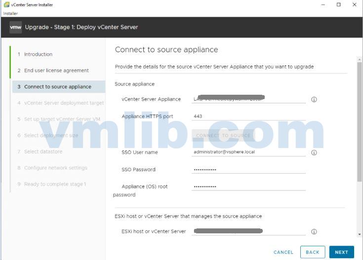
Task: Select step 4 vCenter Server deployment target
Action: point(61,103)
